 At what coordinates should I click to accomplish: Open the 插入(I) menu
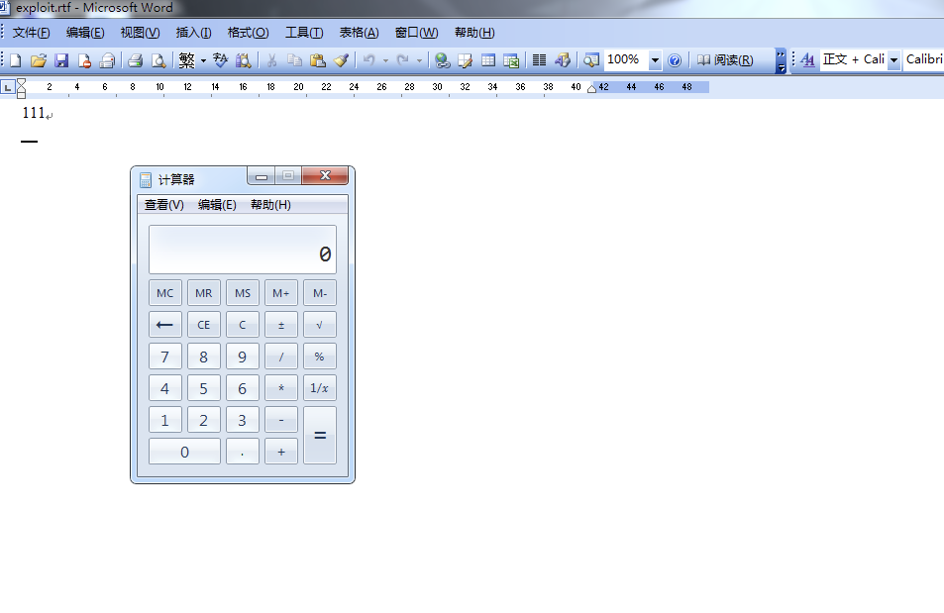tap(194, 33)
